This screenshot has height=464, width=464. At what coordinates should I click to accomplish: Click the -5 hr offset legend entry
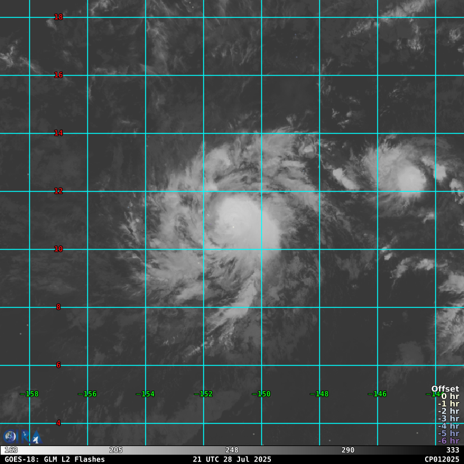(x=448, y=433)
